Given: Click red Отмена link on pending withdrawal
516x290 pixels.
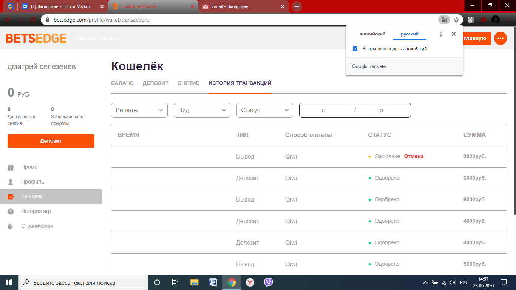Looking at the screenshot, I should pos(414,156).
